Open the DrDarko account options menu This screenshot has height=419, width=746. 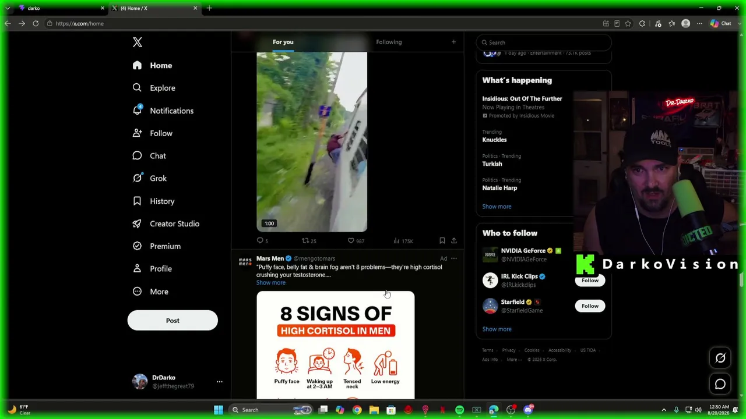coord(220,382)
